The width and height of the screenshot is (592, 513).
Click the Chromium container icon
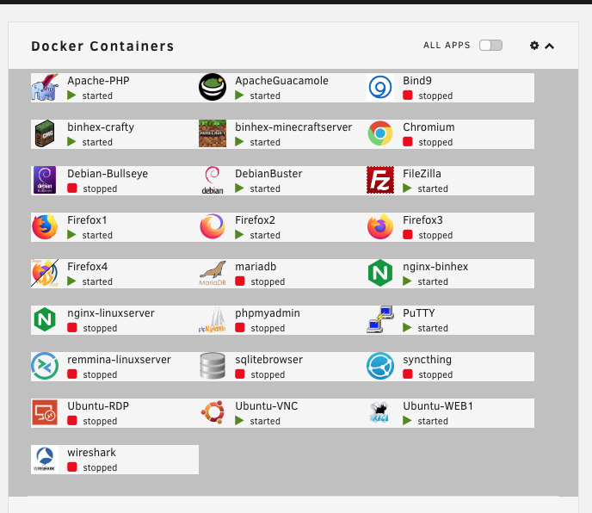pos(380,133)
